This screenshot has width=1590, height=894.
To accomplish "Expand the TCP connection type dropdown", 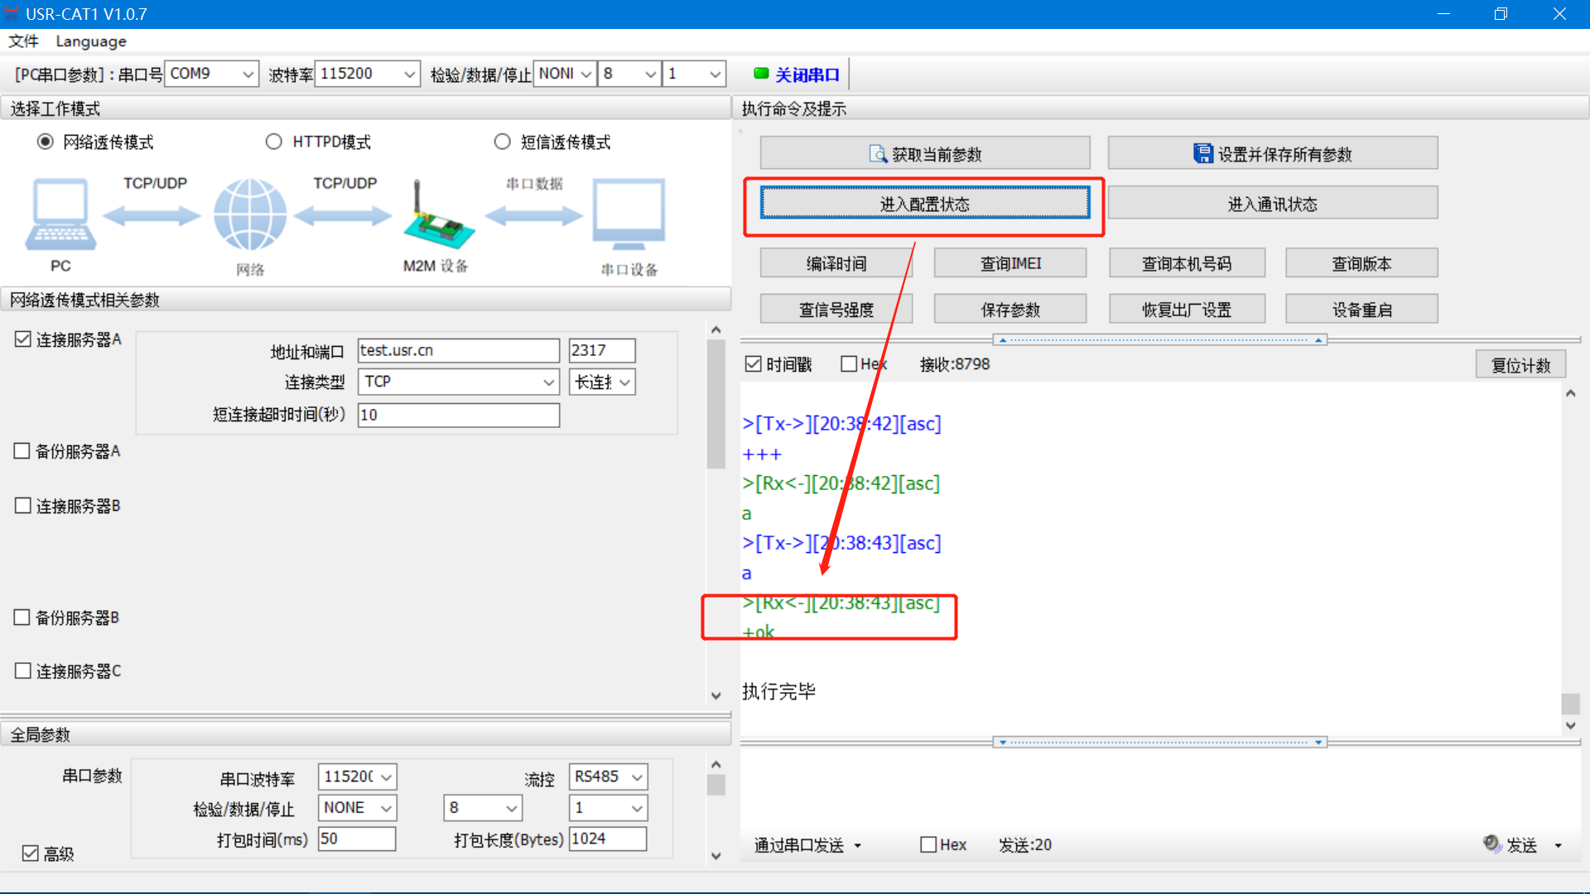I will click(548, 382).
